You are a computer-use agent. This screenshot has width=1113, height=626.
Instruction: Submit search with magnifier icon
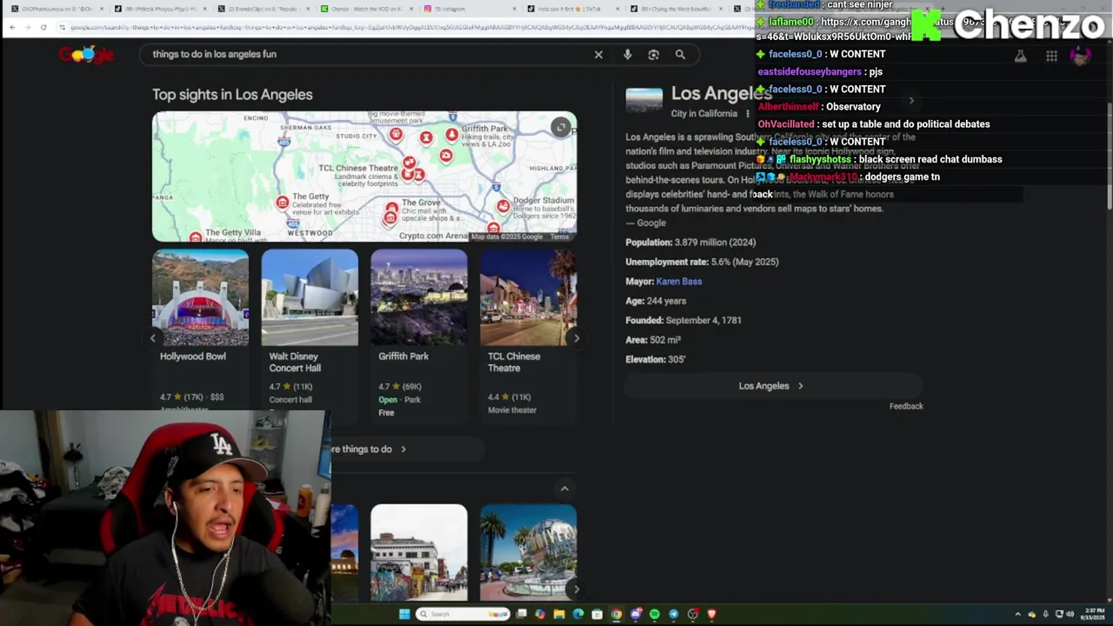point(680,55)
